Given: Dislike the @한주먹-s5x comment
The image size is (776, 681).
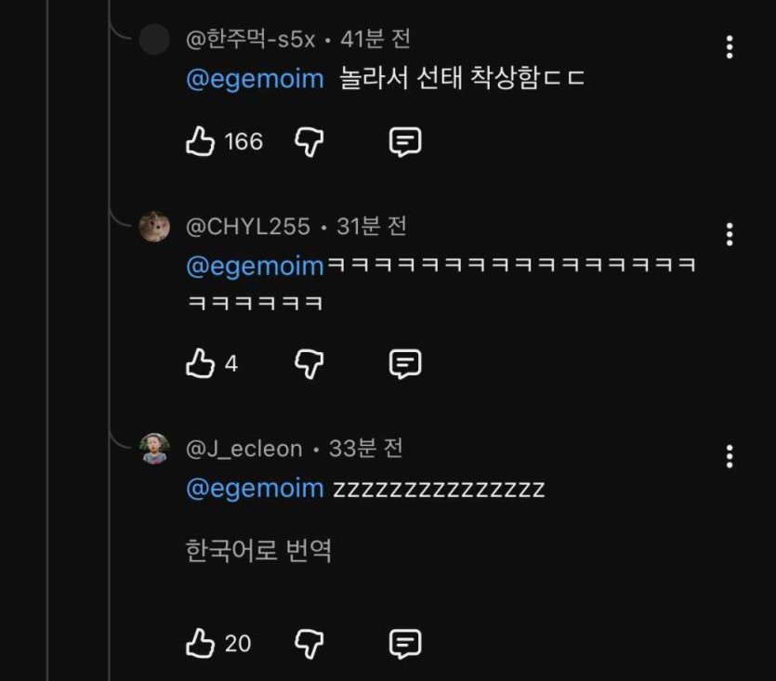Looking at the screenshot, I should point(309,141).
